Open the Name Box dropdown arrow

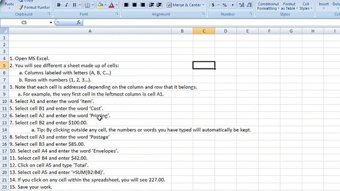51,22
